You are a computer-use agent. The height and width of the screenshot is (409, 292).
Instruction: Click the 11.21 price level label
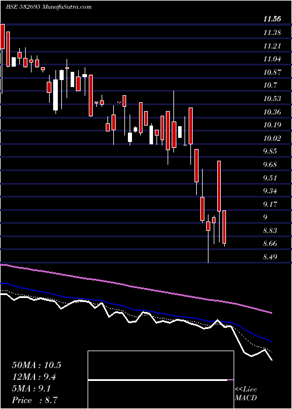pyautogui.click(x=272, y=46)
